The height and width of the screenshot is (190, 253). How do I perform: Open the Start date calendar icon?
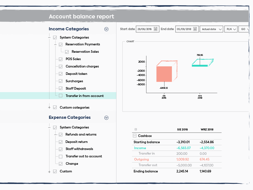(x=155, y=29)
